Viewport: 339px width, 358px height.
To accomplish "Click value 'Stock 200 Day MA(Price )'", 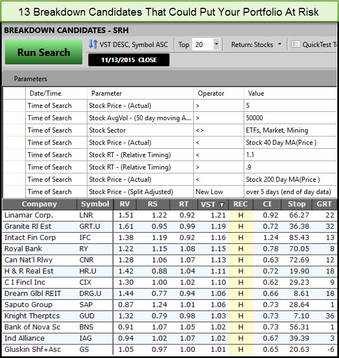I will tap(283, 180).
